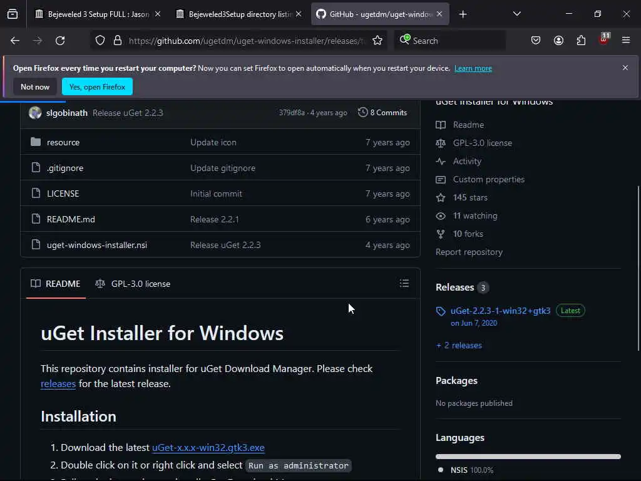
Task: Open README outline list icon
Action: [x=404, y=284]
